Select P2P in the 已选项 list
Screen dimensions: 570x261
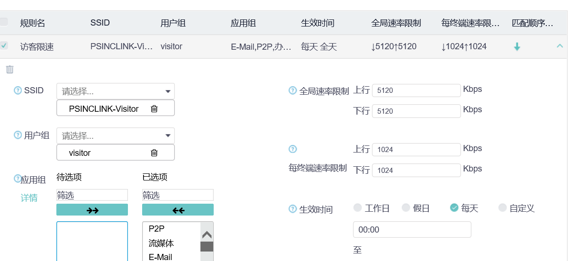156,229
